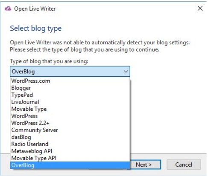Click the OverBlog combo box field
The image size is (208, 176).
70,72
